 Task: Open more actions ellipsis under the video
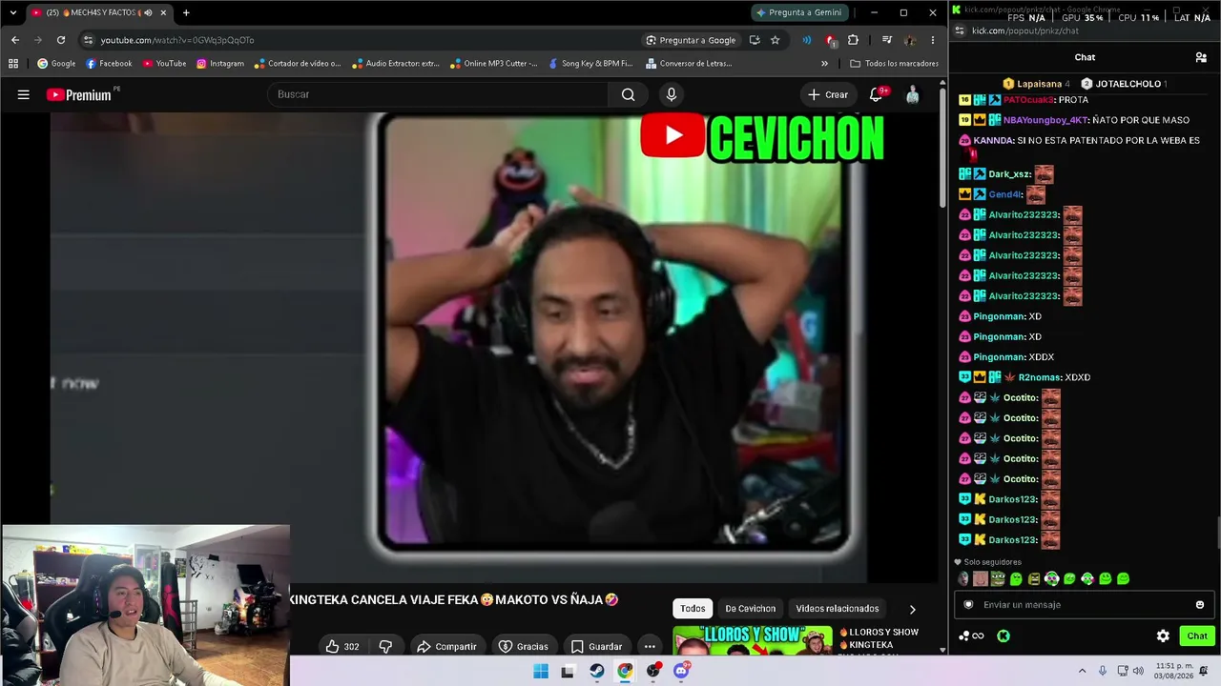pos(650,646)
